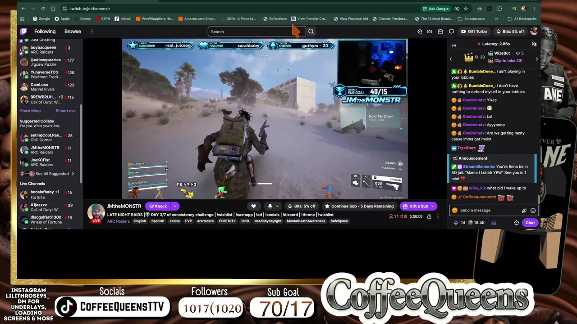577x324 pixels.
Task: Open chat identity badge in message box
Action: [455, 210]
